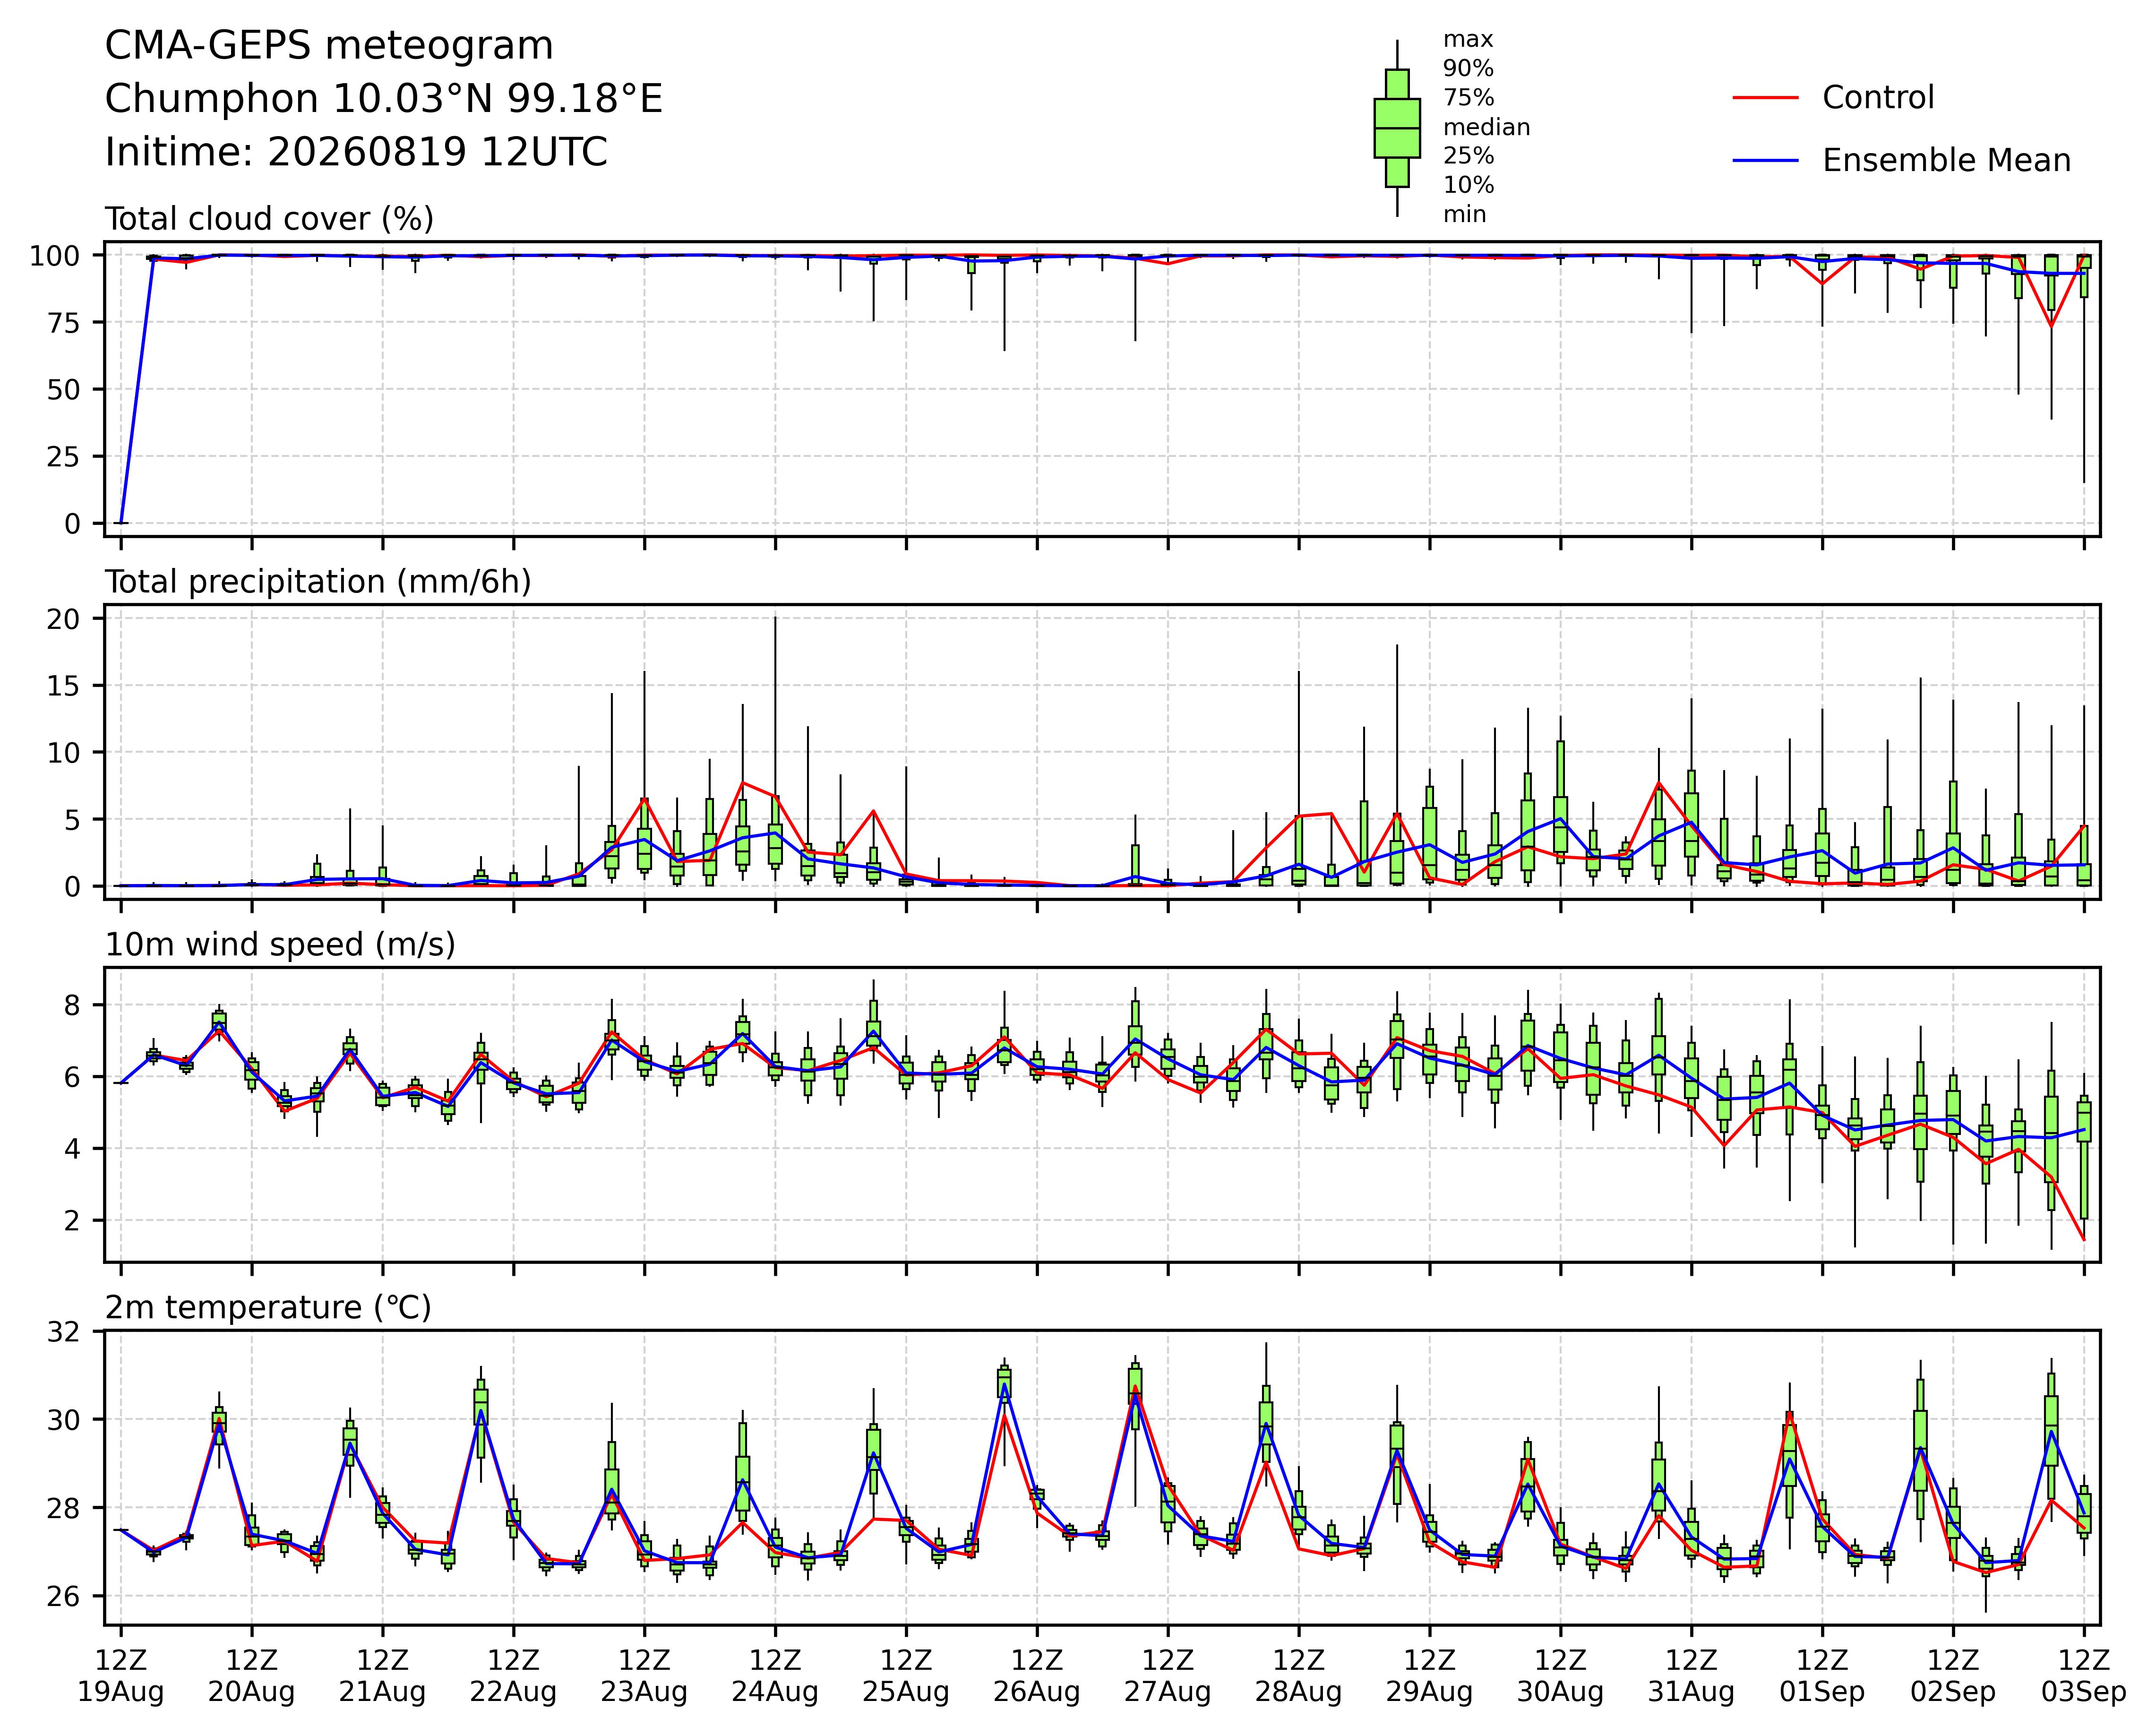Click the '6' tick on wind speed axis

pos(73,1077)
